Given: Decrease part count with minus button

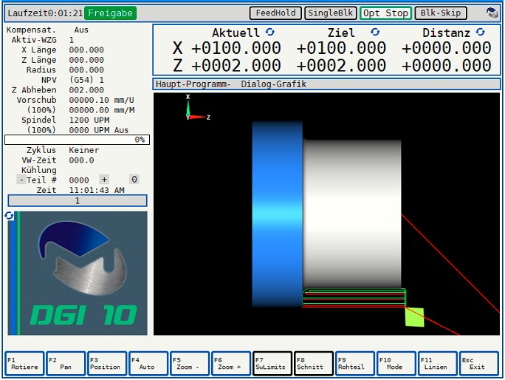Looking at the screenshot, I should 21,180.
